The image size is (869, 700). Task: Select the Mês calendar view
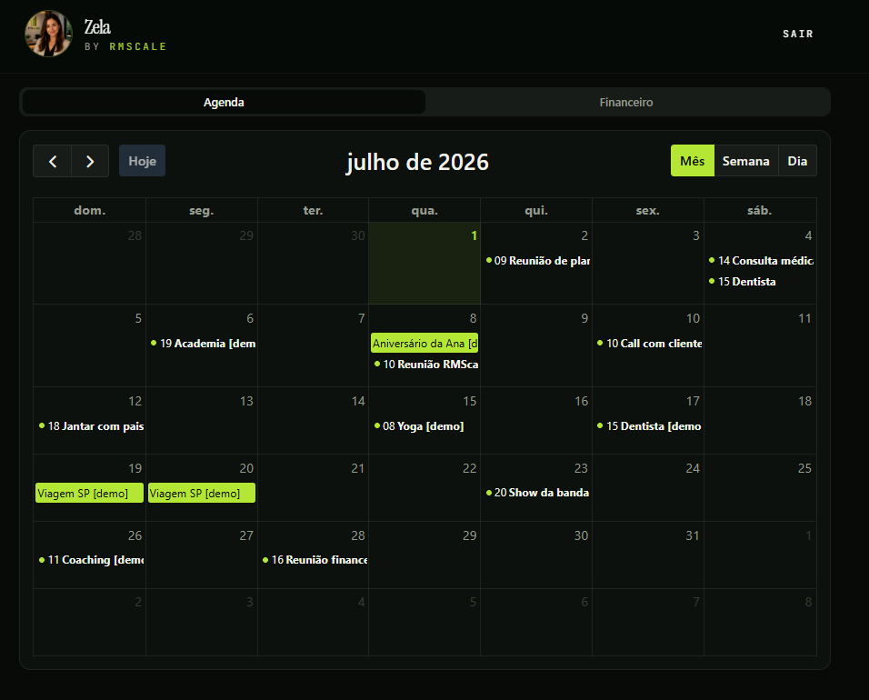coord(693,161)
